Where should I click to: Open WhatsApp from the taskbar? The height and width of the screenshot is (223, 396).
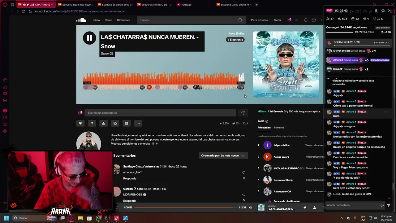(98, 218)
